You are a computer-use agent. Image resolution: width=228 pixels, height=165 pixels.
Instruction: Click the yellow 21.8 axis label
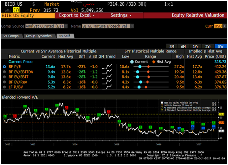click(x=222, y=114)
